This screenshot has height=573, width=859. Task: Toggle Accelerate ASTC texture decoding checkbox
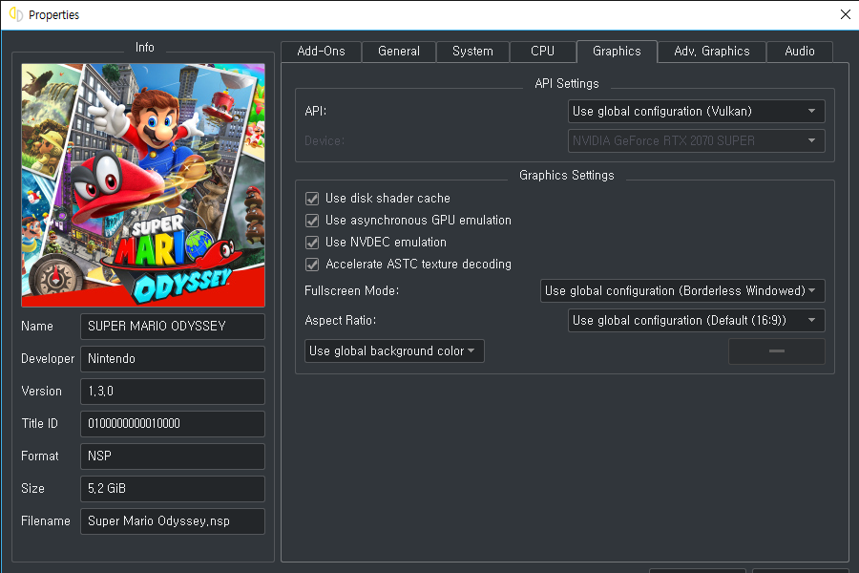pos(312,265)
